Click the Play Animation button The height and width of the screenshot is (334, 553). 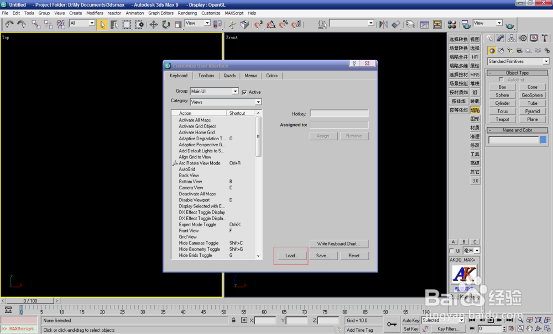[491, 320]
